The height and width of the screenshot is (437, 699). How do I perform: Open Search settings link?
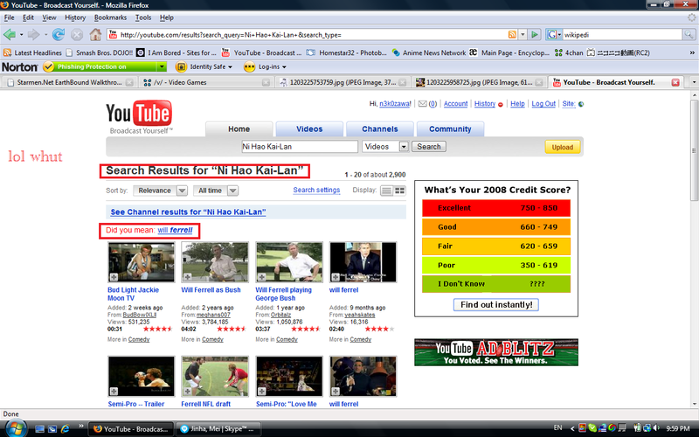pyautogui.click(x=316, y=190)
